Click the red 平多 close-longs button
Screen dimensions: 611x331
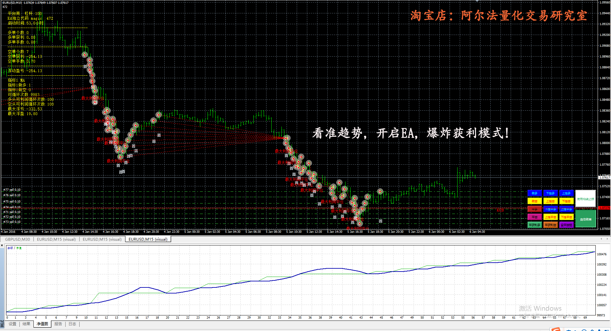coord(535,209)
